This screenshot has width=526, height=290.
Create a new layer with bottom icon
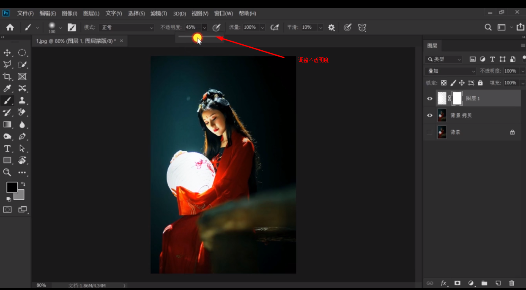(498, 283)
